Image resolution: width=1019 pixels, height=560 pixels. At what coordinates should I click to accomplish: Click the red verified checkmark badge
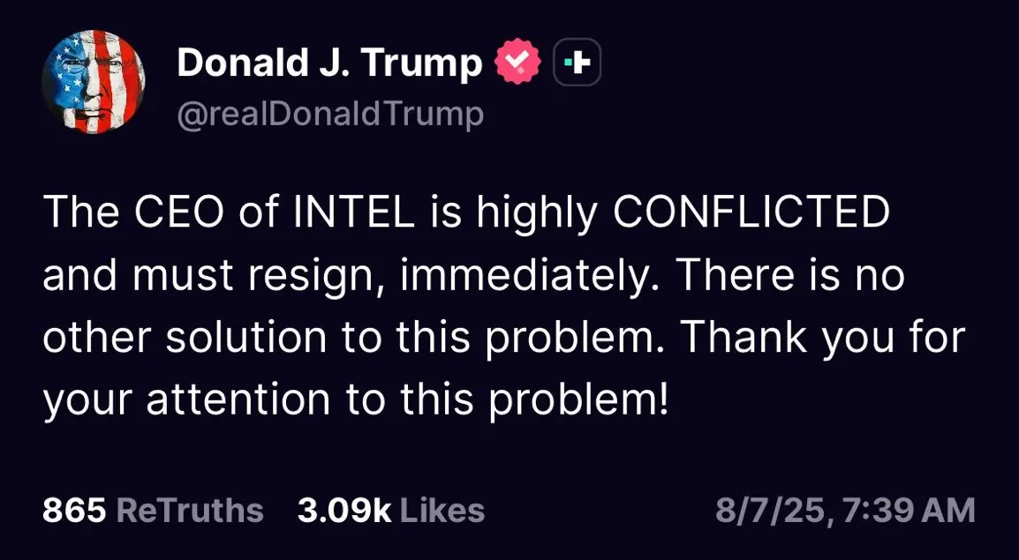(518, 63)
